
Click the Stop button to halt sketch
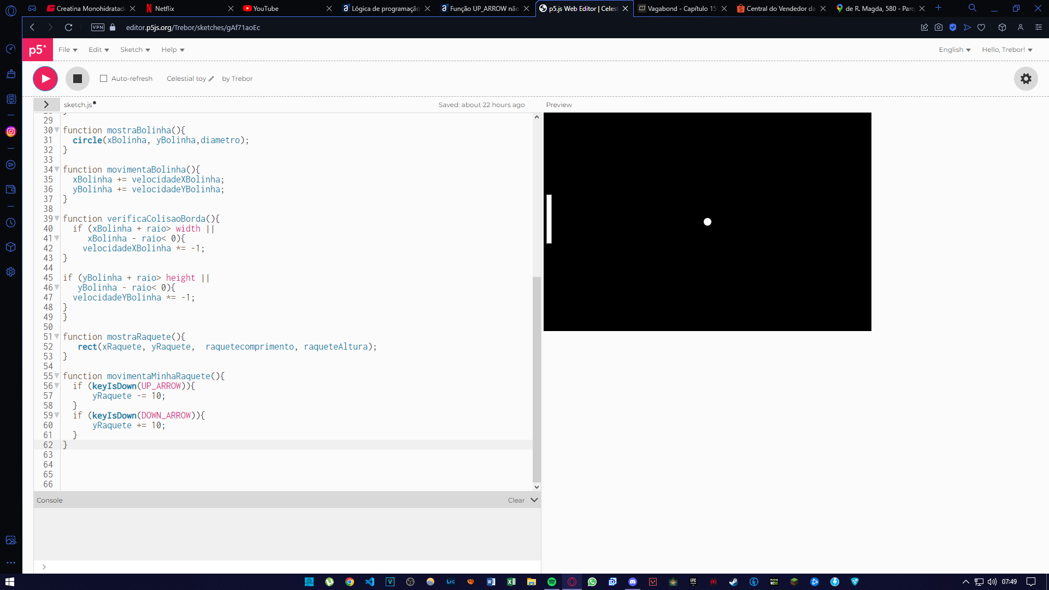pos(77,79)
